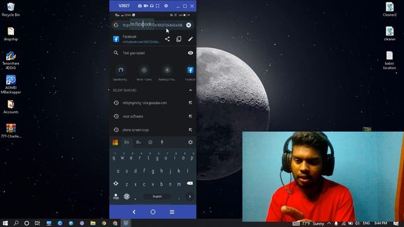This screenshot has width=404, height=227.
Task: Toggle fullscreen for the phone mirror window
Action: click(158, 6)
